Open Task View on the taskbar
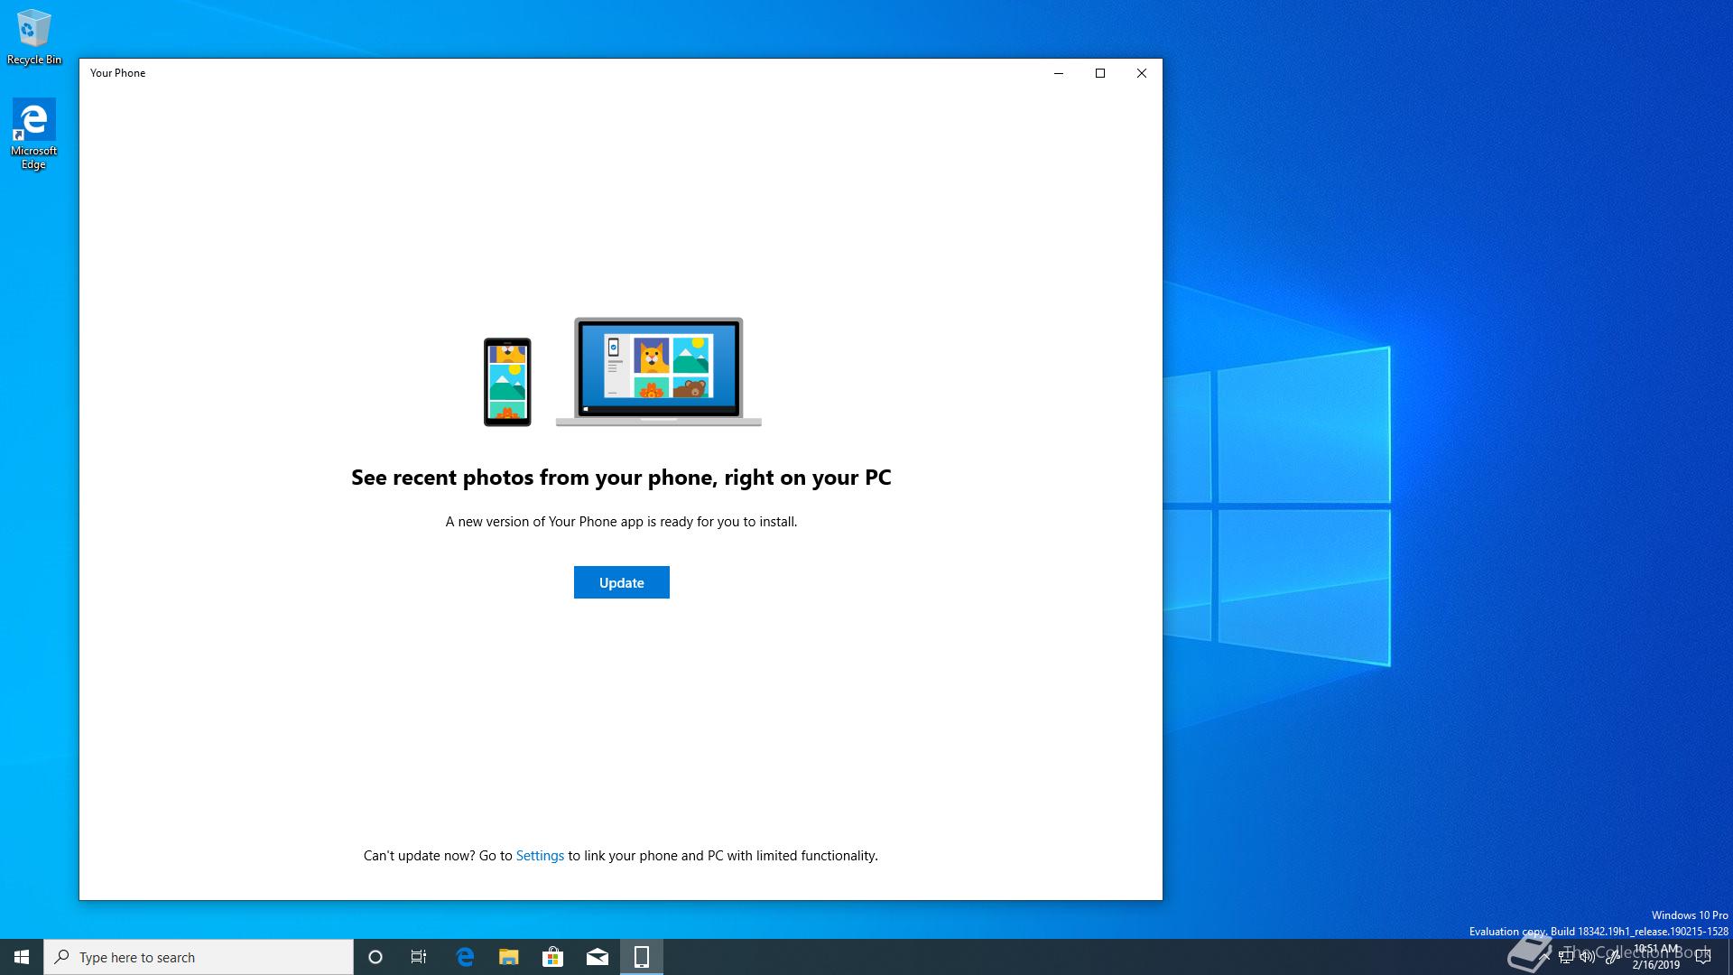Screen dimensions: 1733x975 point(419,957)
